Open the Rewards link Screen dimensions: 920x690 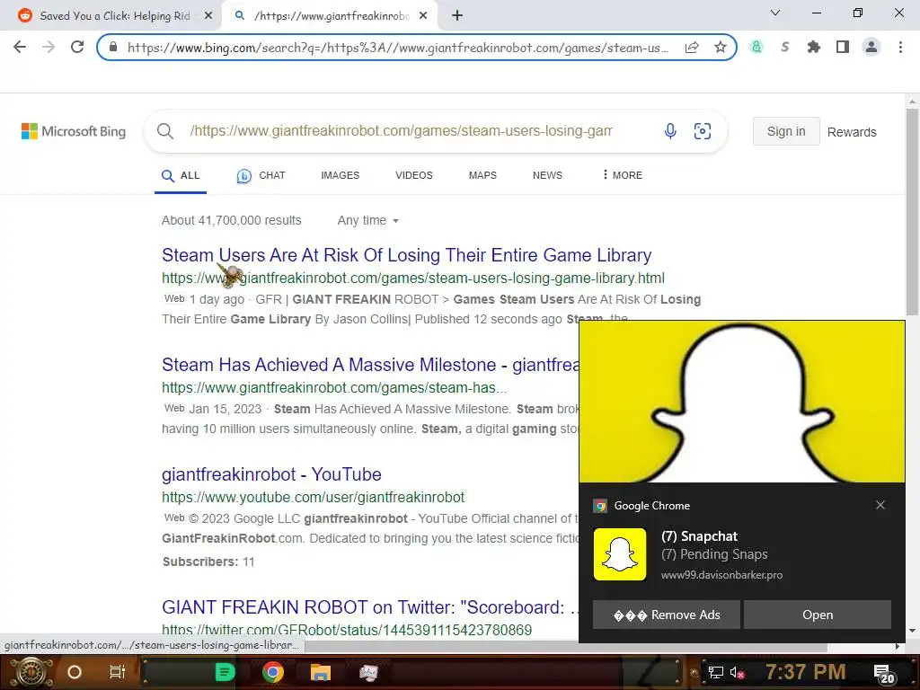pos(852,132)
